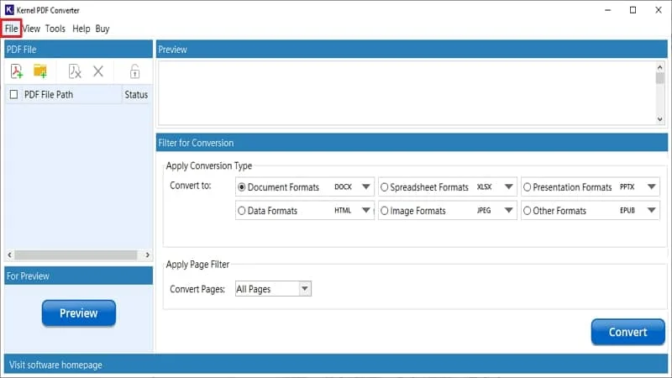Screen dimensions: 672x378
Task: Click the file list horizontal scrollbar thumb
Action: pos(76,255)
